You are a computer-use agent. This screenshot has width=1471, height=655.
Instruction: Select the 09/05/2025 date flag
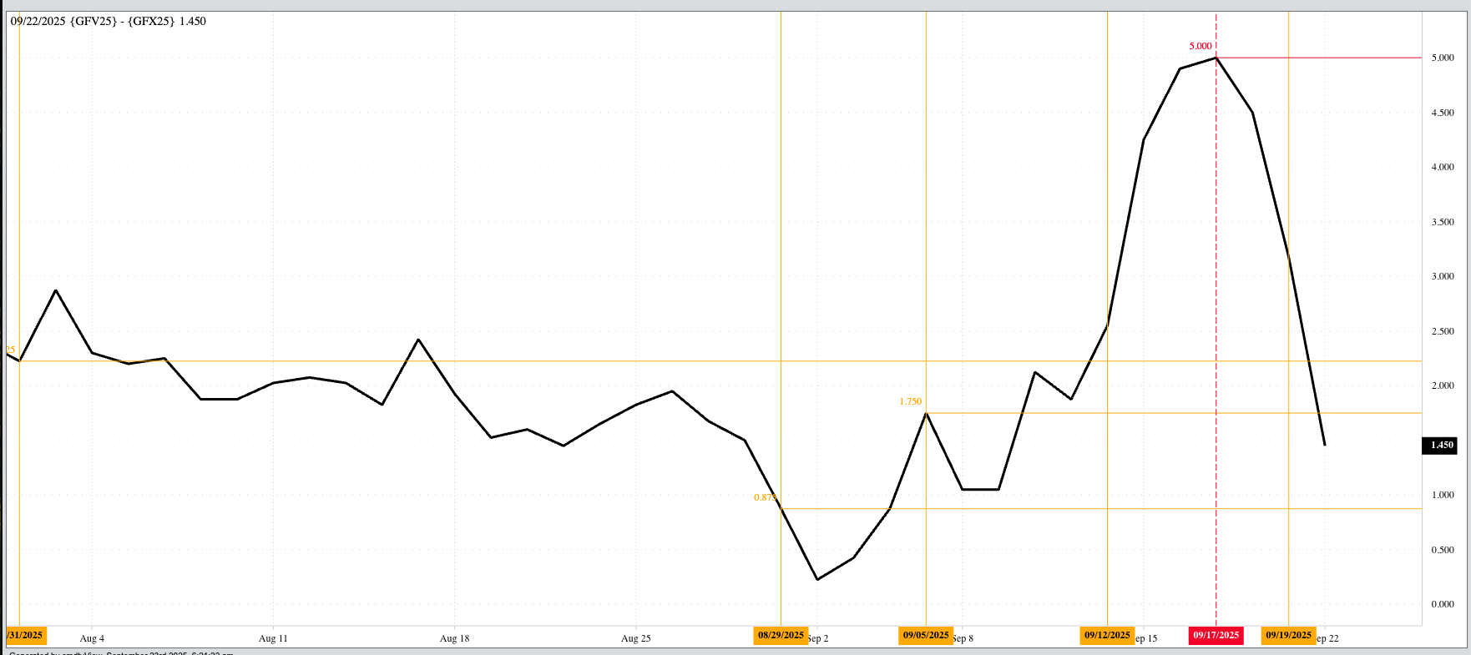coord(926,636)
